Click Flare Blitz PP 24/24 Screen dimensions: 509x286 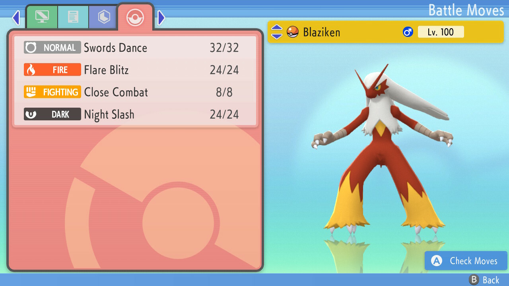tap(224, 70)
